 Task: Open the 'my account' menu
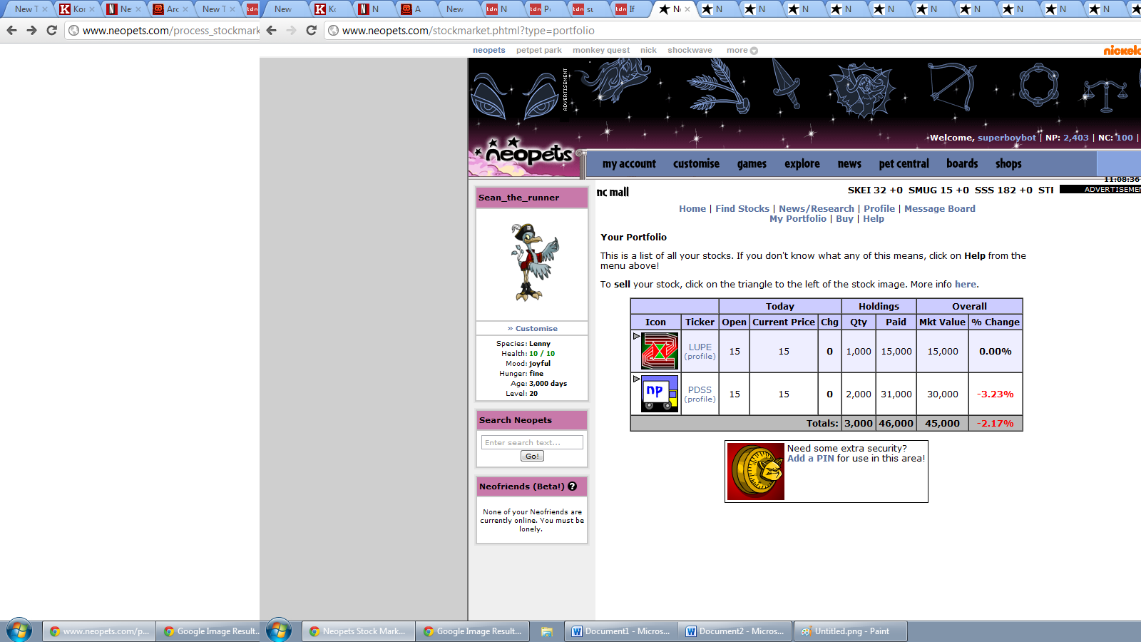click(629, 163)
